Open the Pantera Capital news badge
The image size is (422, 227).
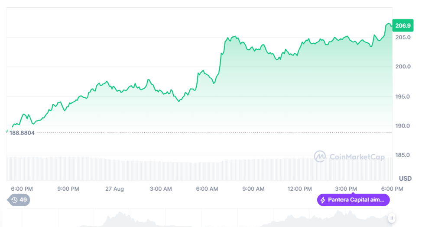click(x=354, y=200)
